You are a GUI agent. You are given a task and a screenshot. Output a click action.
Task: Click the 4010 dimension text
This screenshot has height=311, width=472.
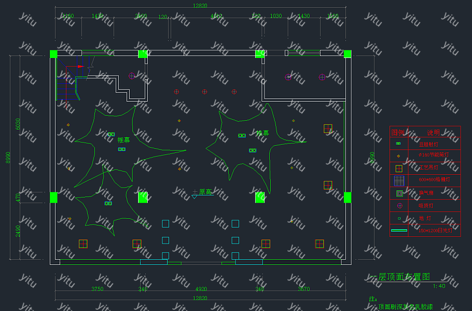pos(216,16)
